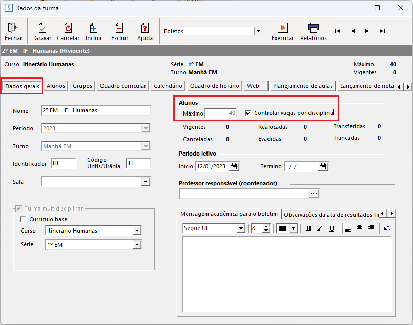413x325 pixels.
Task: Open the Ajuda help icon
Action: 145,28
